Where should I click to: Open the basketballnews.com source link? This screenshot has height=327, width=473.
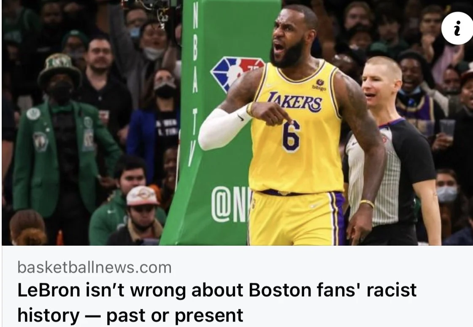coord(95,267)
